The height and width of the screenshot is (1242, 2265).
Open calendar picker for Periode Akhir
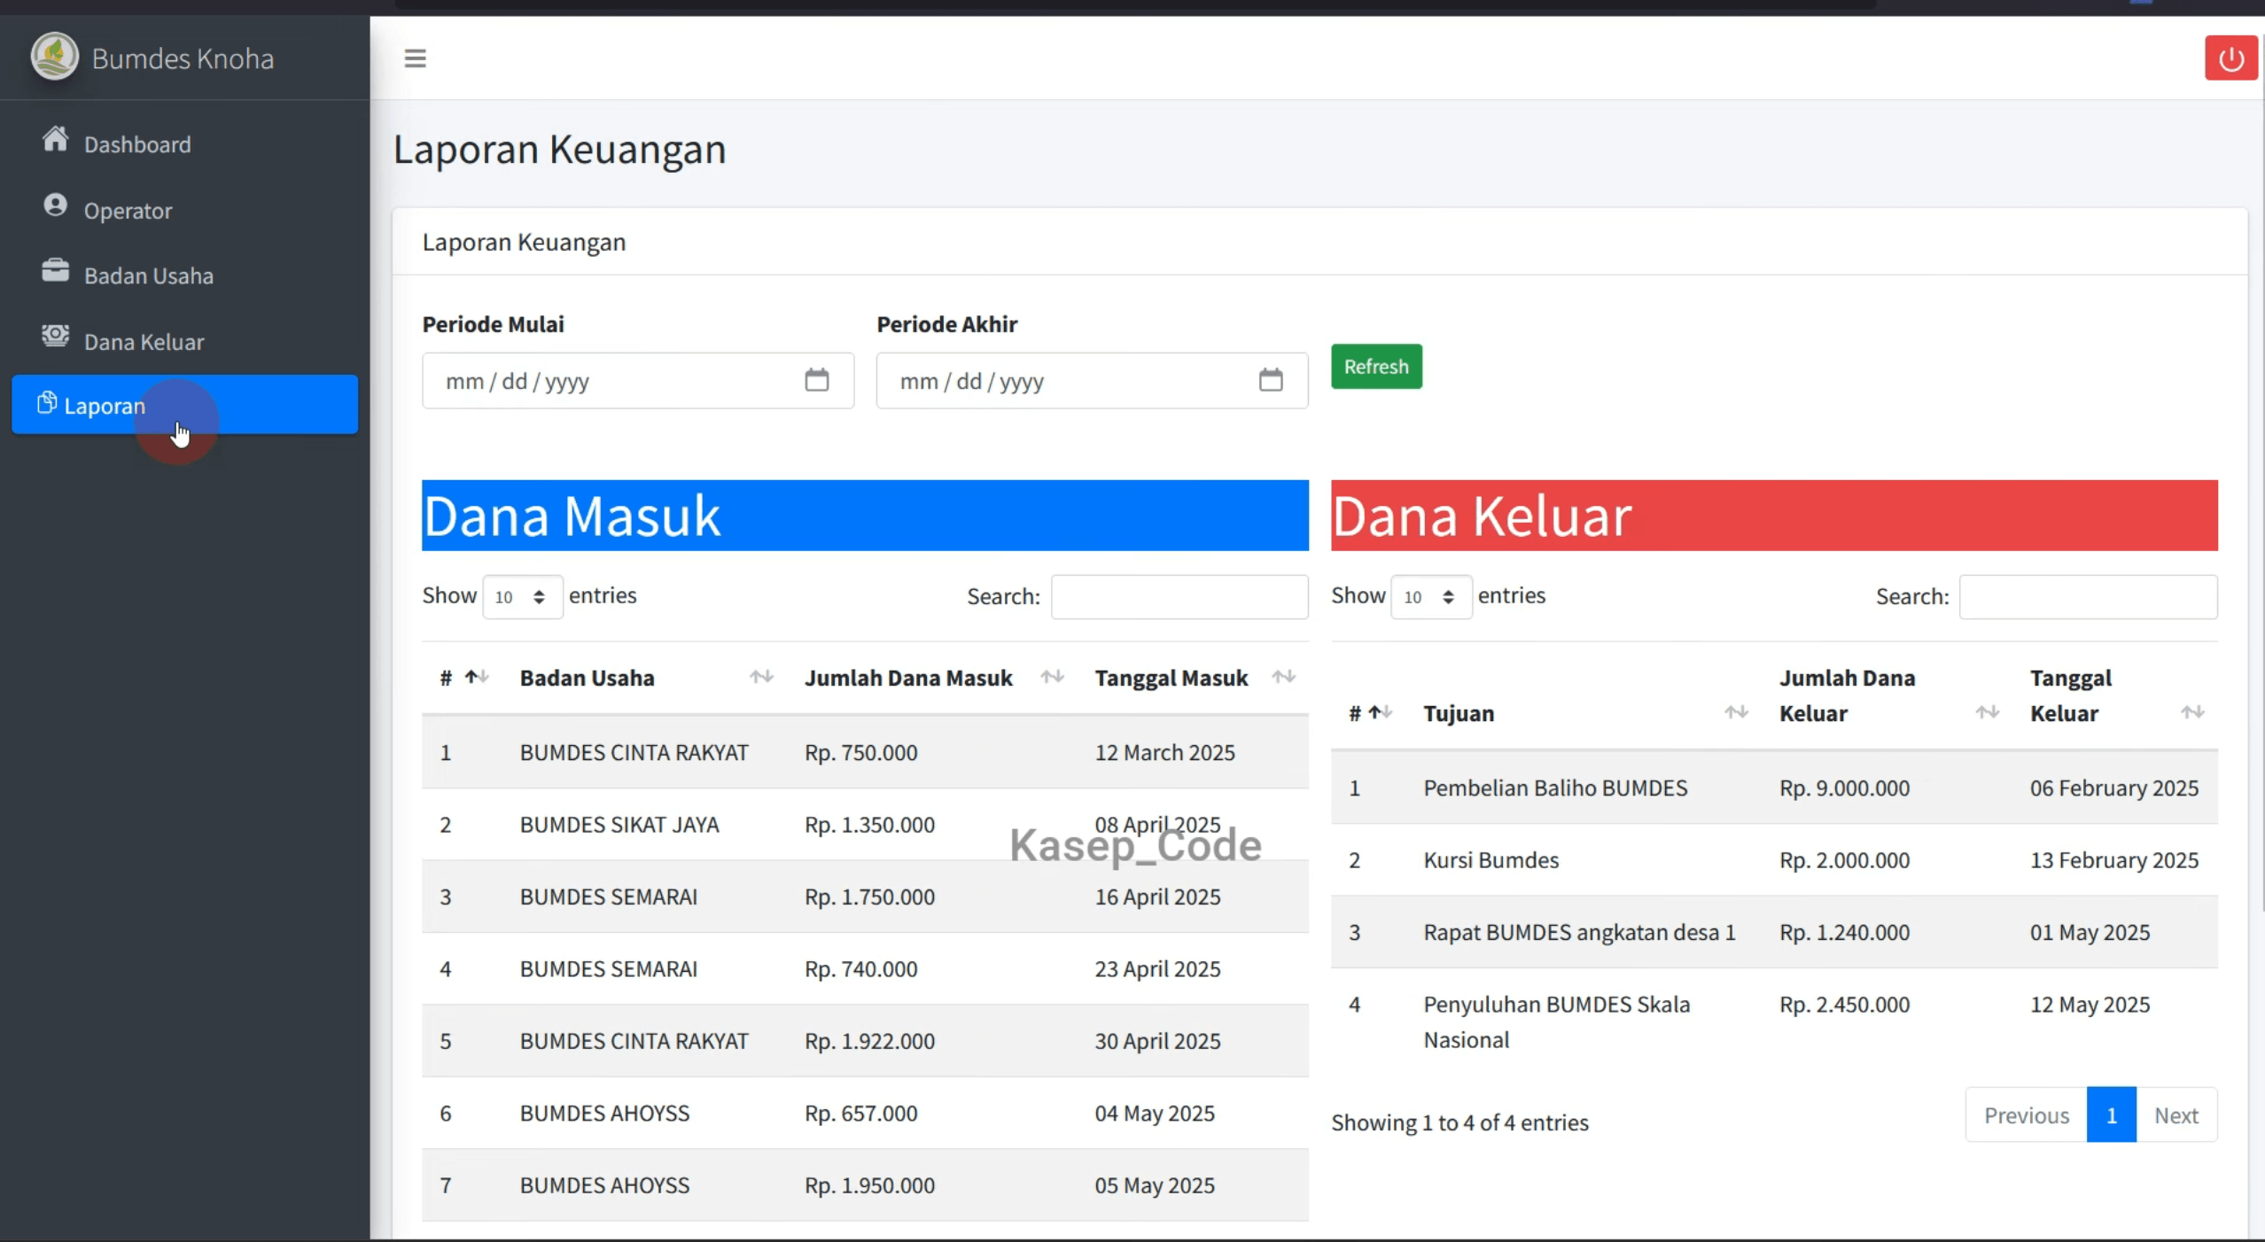pyautogui.click(x=1270, y=380)
